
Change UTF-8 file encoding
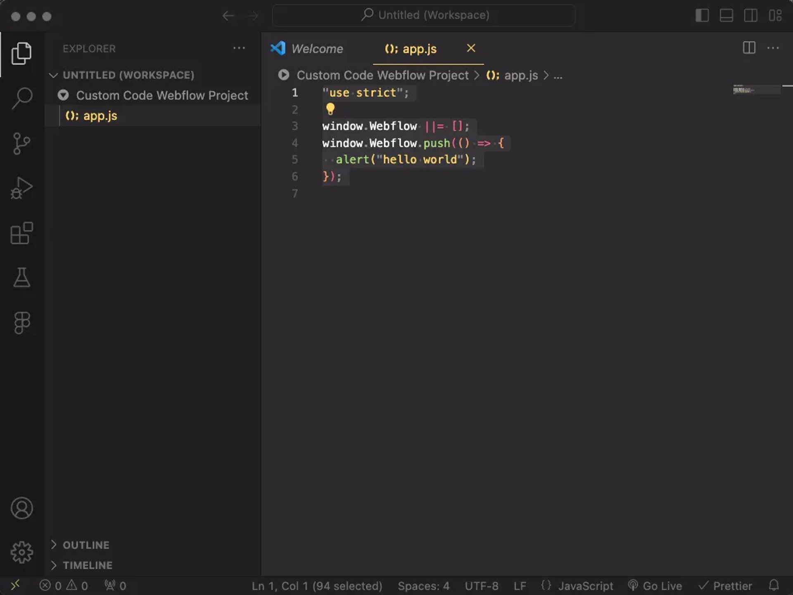click(482, 585)
